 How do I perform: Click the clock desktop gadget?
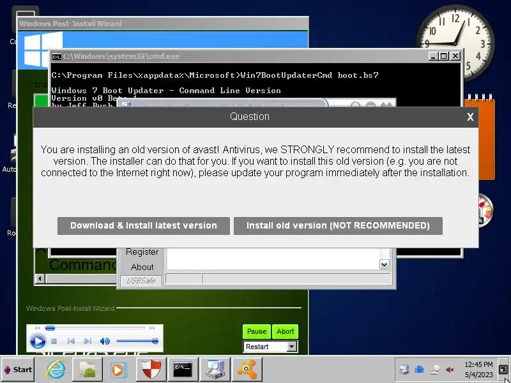coord(455,43)
